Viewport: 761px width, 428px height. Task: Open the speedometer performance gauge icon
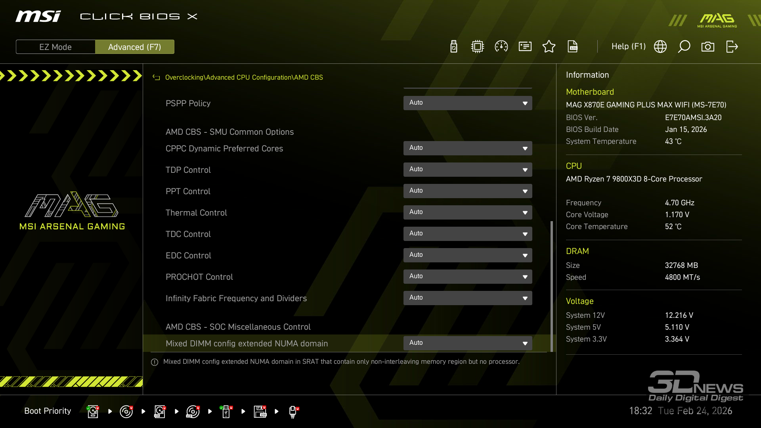tap(501, 47)
